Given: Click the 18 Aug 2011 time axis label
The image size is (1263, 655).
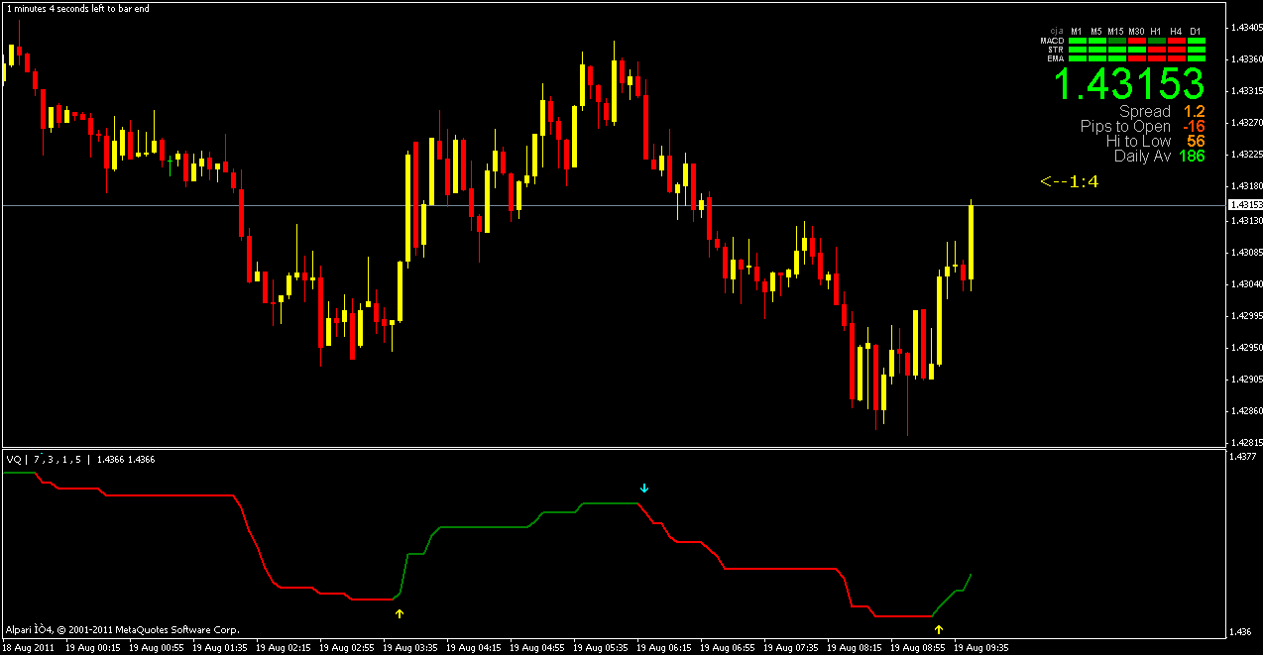Looking at the screenshot, I should tap(29, 647).
